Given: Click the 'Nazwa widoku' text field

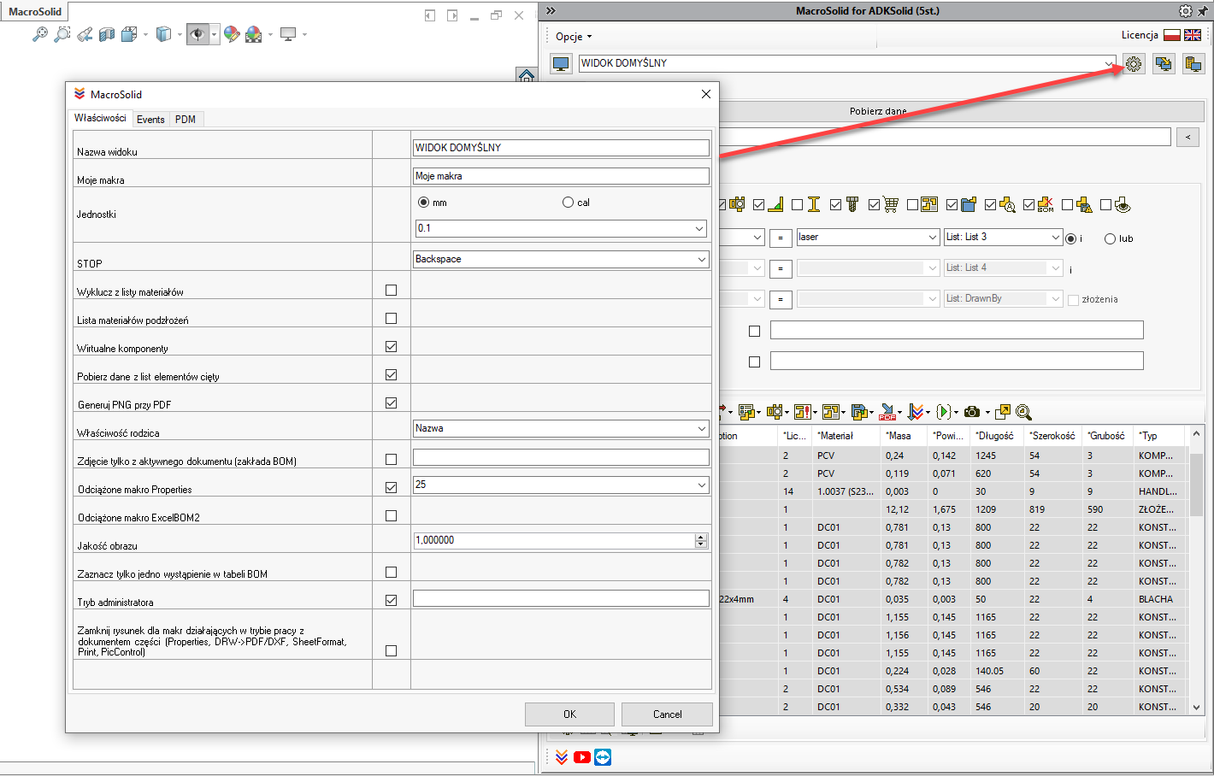Looking at the screenshot, I should tap(561, 148).
